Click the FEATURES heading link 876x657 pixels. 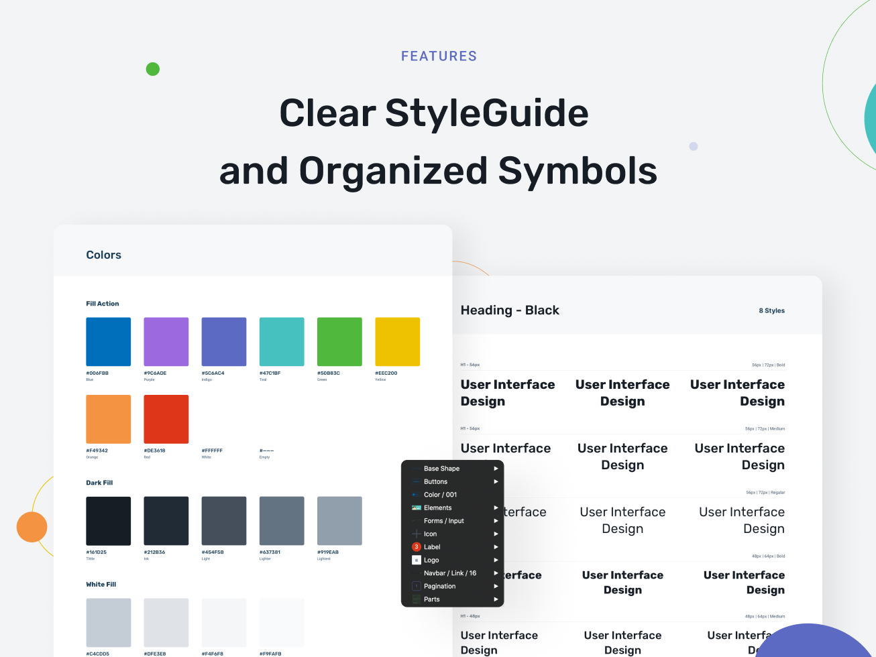point(439,56)
